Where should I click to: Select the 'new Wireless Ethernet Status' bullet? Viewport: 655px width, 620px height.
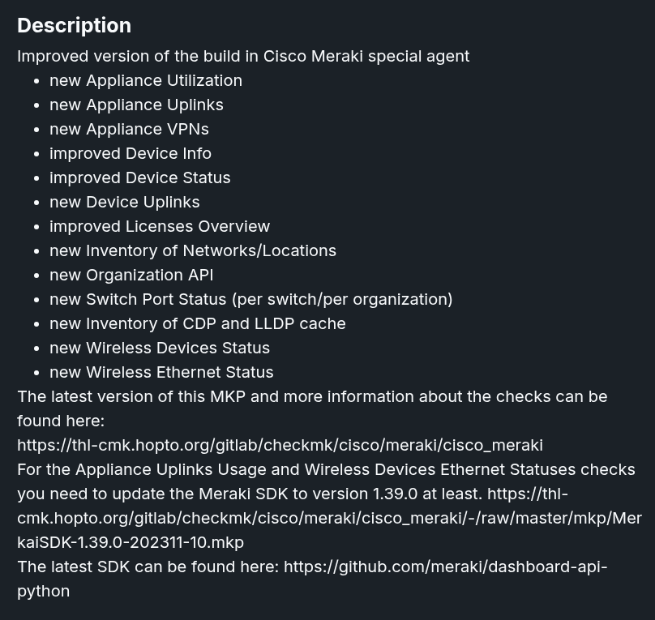[x=161, y=372]
